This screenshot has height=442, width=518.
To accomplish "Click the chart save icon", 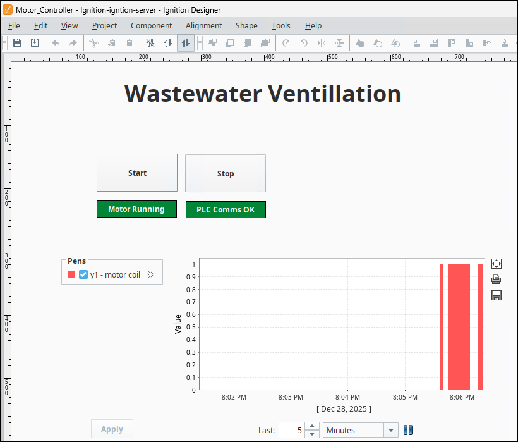I will coord(496,295).
